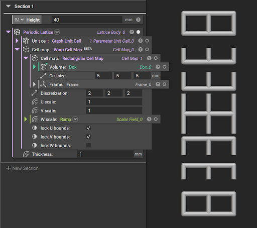The height and width of the screenshot is (228, 257).
Task: Toggle the Lattice Body_0 output circle
Action: tap(138, 32)
